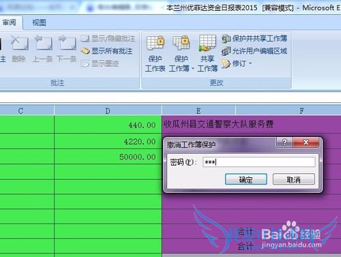Viewport: 341px width, 257px height.
Task: Go to Previous comment (上一条) icon
Action: [x=43, y=48]
